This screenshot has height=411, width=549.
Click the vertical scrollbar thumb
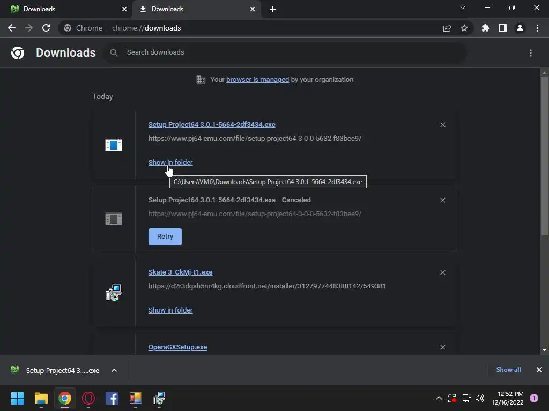point(544,156)
